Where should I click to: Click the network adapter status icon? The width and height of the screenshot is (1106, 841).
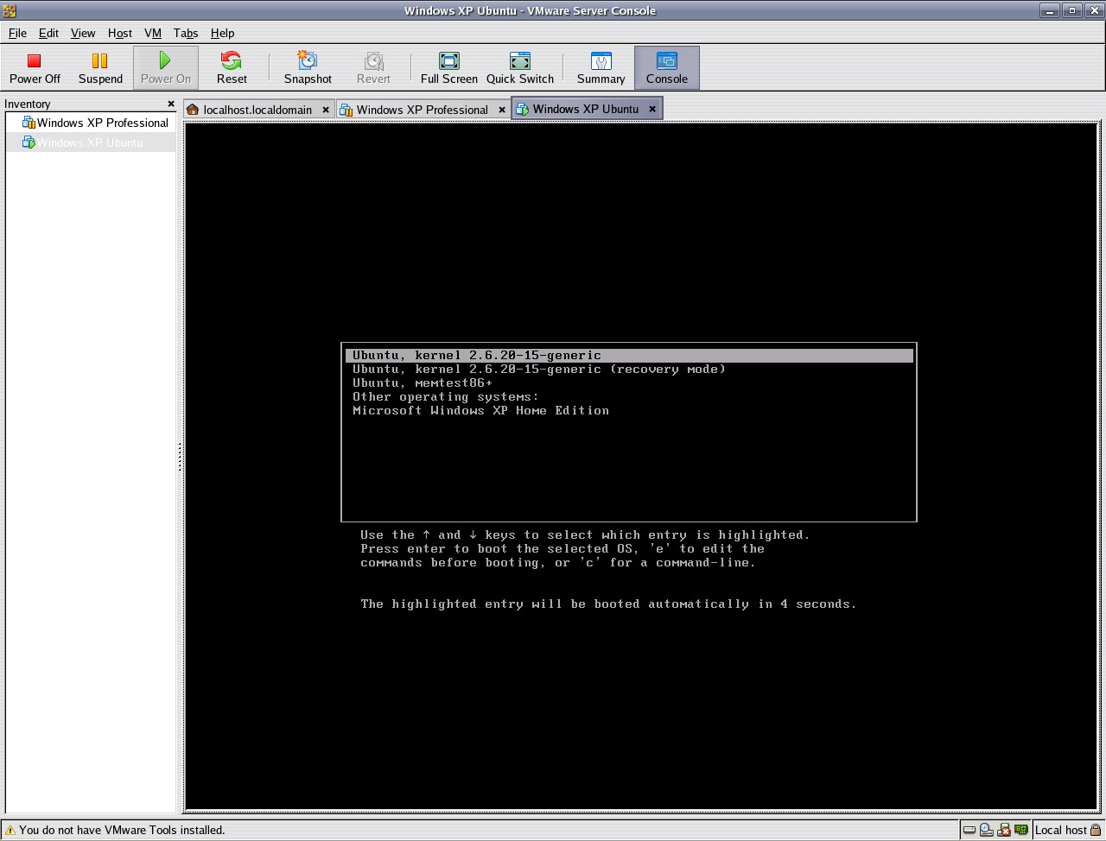click(x=1022, y=831)
